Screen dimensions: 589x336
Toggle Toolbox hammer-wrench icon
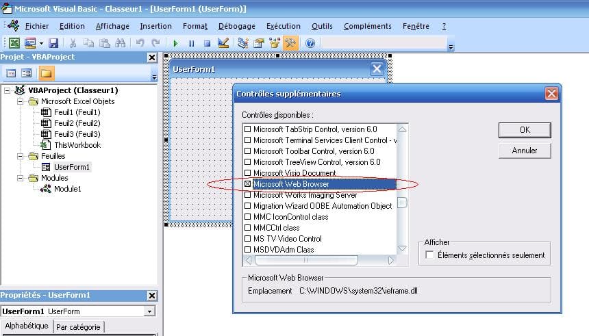[x=290, y=43]
